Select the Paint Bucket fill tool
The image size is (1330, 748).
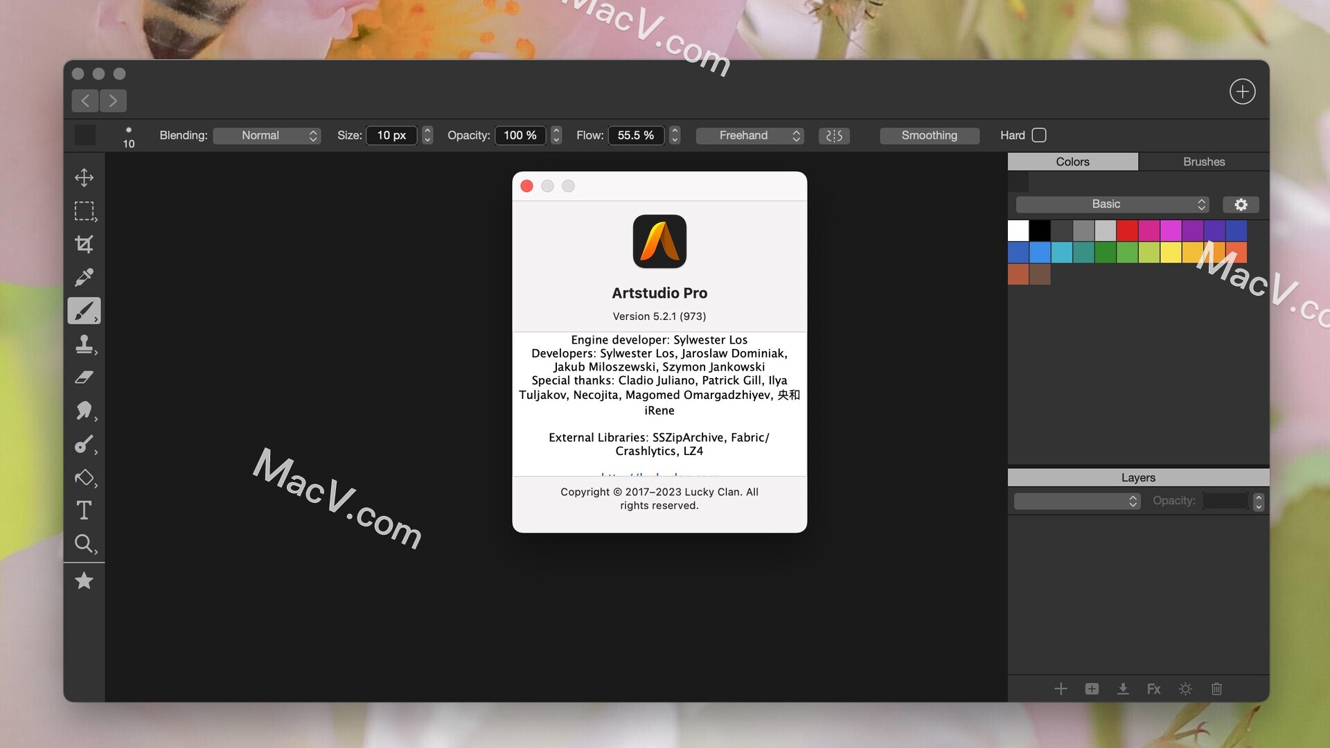click(x=84, y=478)
